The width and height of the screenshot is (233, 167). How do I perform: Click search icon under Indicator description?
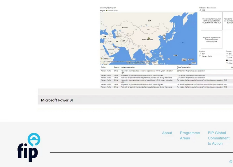200,10
